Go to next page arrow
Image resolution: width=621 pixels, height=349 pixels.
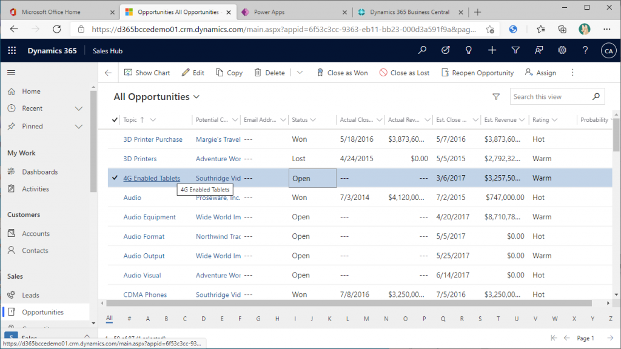[610, 338]
